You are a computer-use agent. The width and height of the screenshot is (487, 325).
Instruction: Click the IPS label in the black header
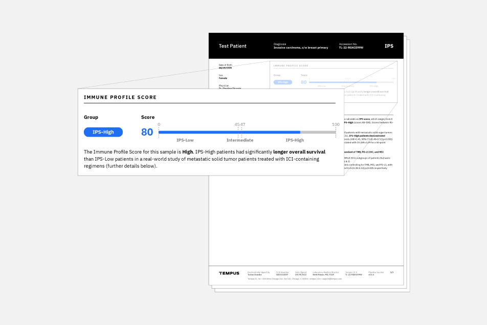(x=389, y=46)
